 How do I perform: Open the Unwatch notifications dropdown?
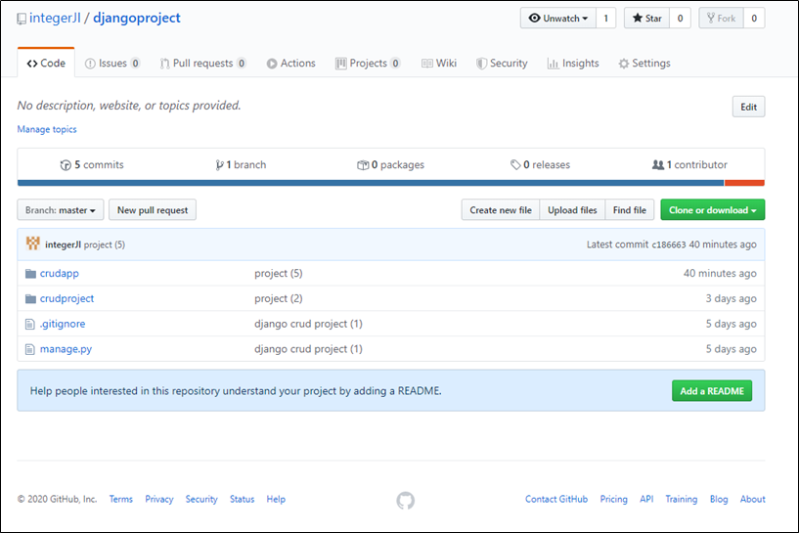(558, 18)
